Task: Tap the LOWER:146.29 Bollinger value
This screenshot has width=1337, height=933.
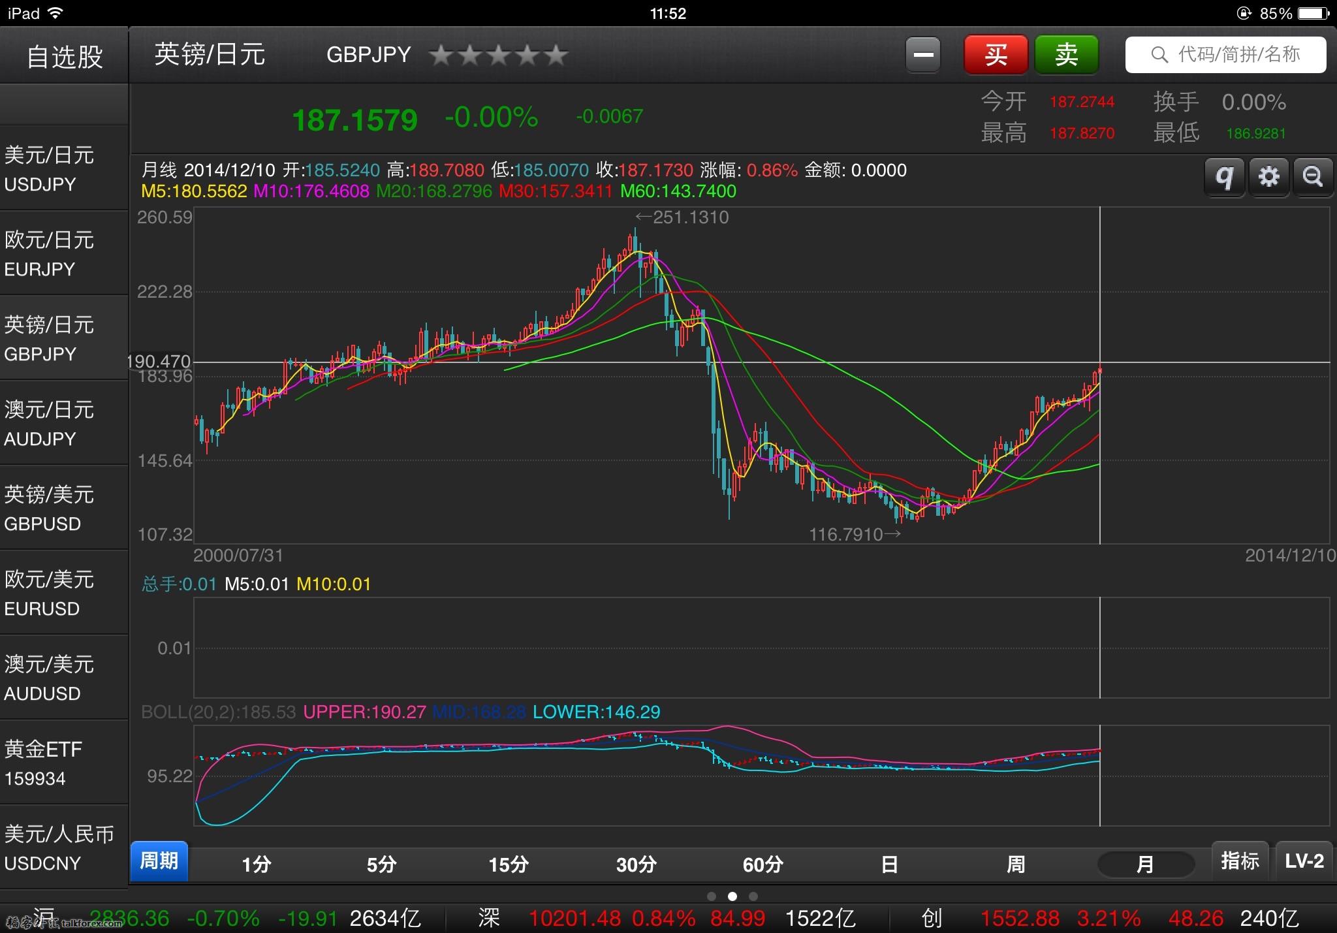Action: tap(597, 712)
